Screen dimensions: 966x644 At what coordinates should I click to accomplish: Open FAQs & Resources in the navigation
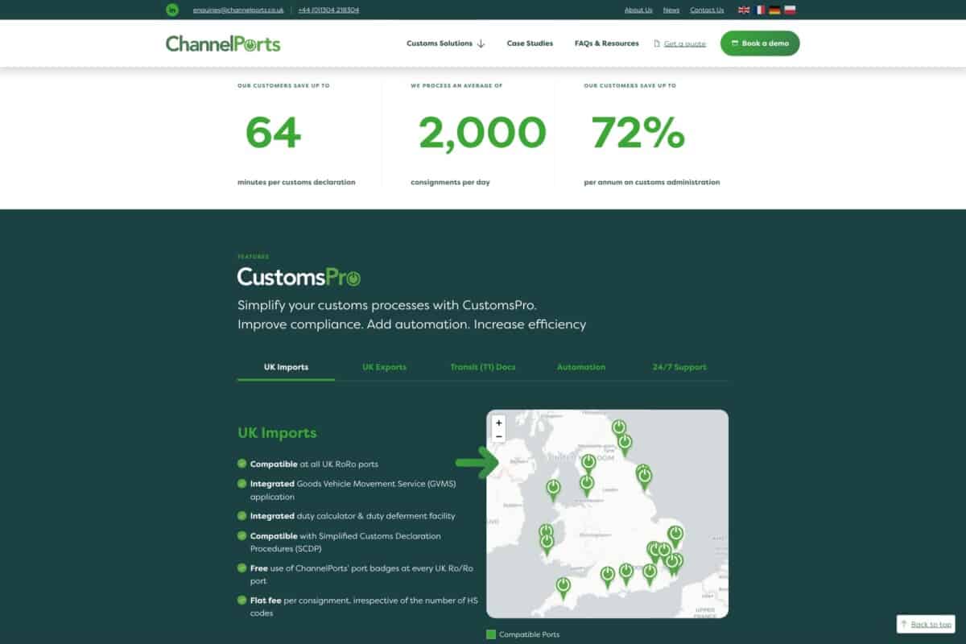point(607,43)
